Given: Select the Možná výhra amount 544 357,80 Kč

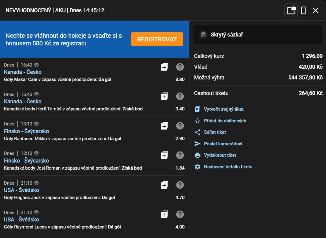Looking at the screenshot, I should click(x=305, y=78).
